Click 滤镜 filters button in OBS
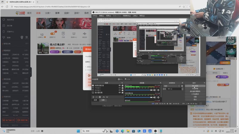The height and width of the screenshot is (134, 239). point(128,79)
